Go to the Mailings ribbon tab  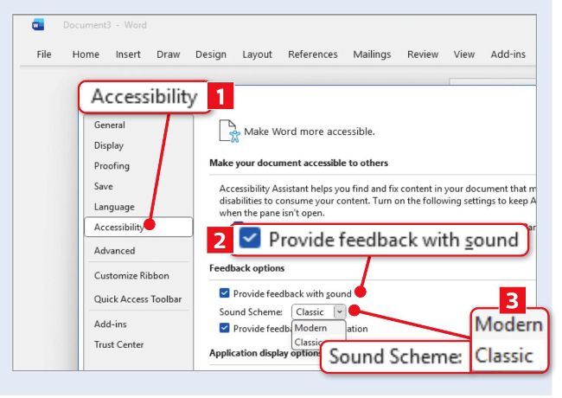point(372,55)
